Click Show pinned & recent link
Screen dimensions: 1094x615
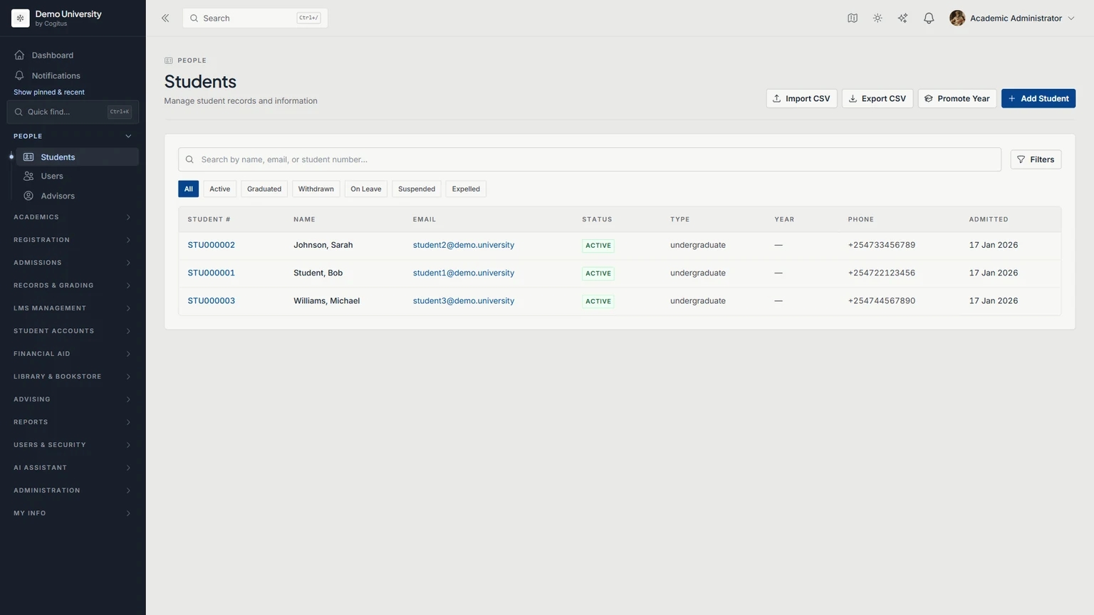49,93
